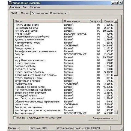Select the row Поехать с Леной на каток
131x131 pixels.
(64, 87)
